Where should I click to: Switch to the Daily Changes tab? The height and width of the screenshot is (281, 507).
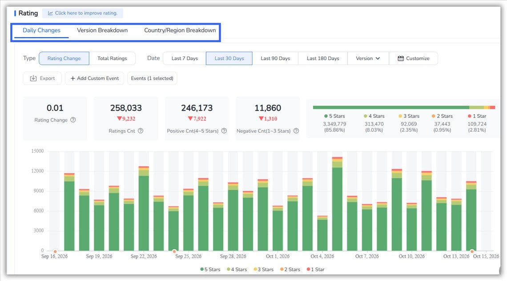[x=41, y=30]
